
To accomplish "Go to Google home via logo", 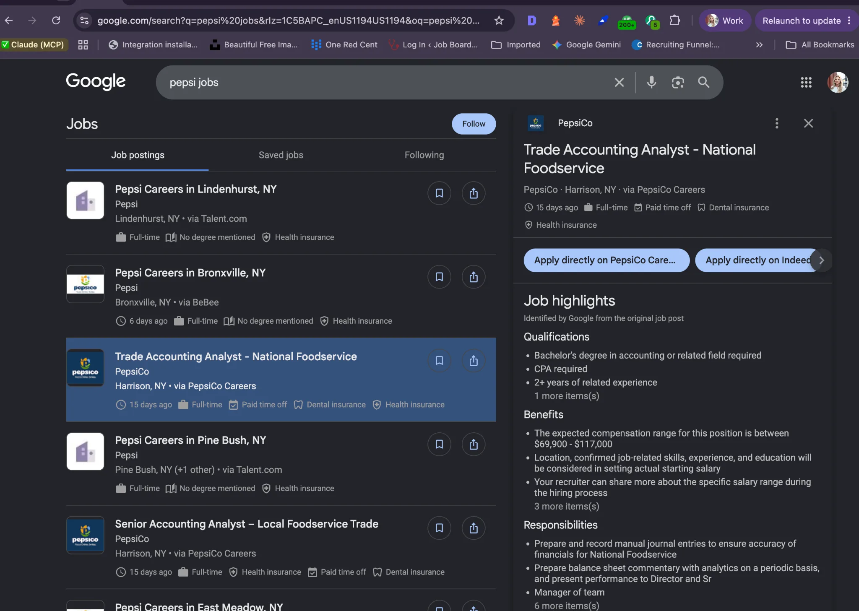I will [96, 81].
